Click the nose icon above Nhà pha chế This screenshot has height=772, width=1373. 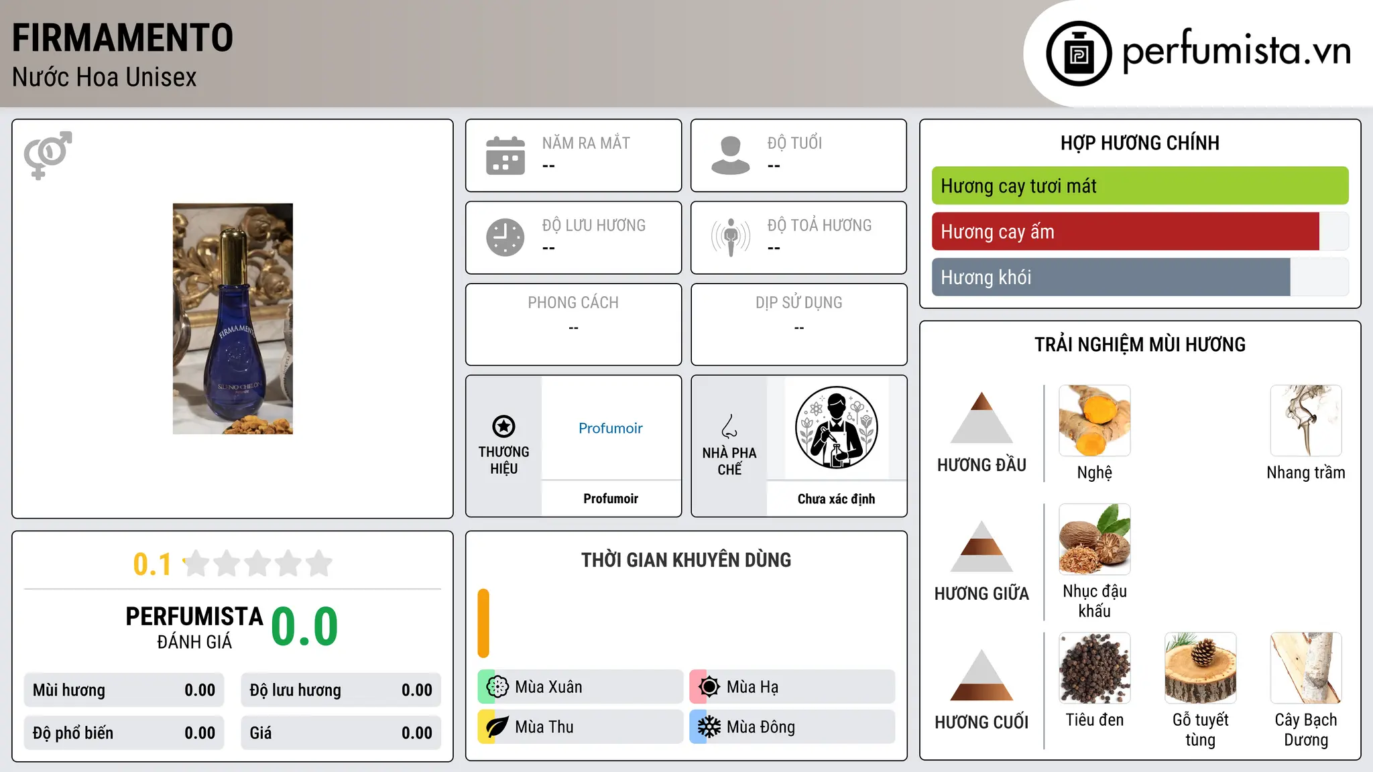[x=729, y=426]
